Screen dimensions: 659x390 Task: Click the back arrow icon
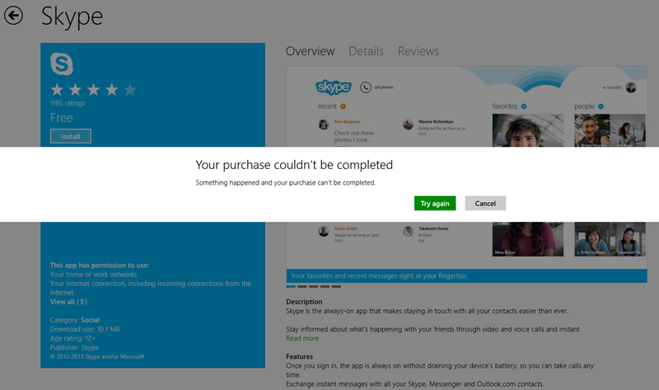(x=13, y=16)
